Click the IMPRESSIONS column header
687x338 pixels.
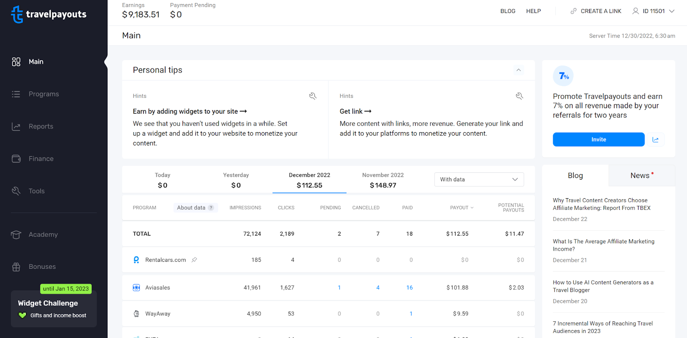coord(245,208)
